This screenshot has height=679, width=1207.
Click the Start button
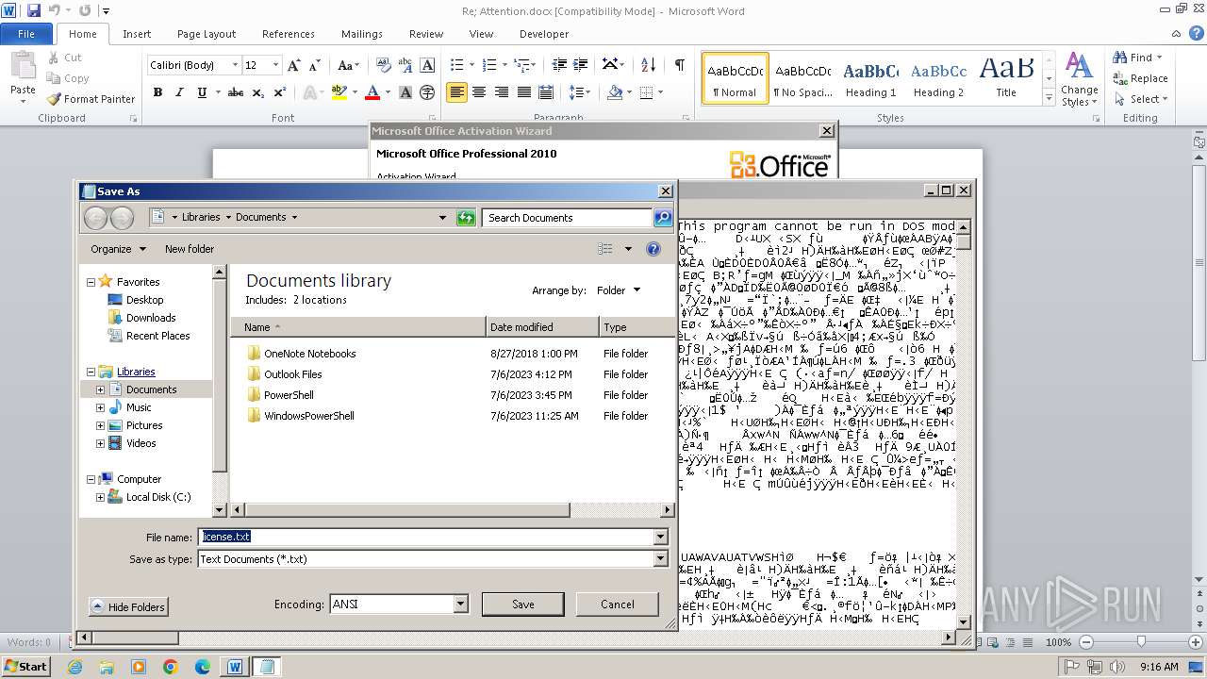click(x=26, y=666)
